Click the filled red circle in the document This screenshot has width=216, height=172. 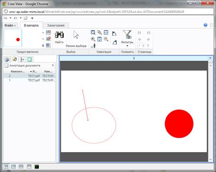tap(179, 123)
